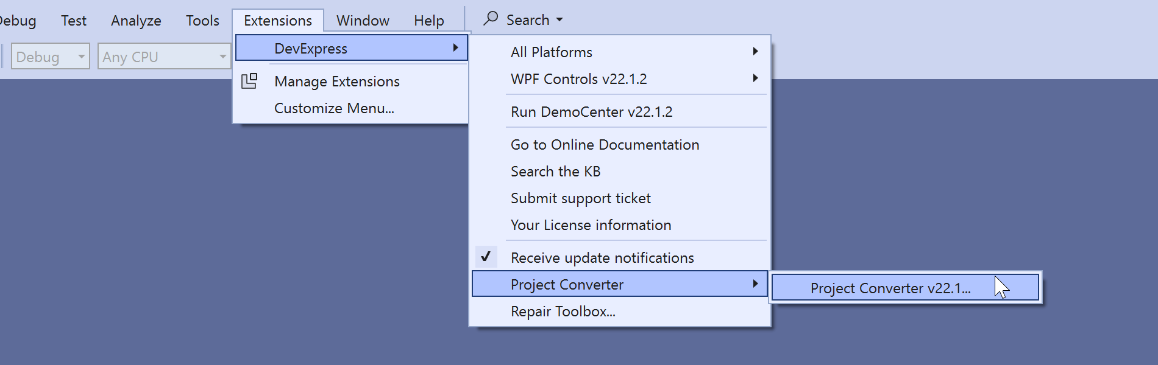Open the Test menu

click(74, 21)
